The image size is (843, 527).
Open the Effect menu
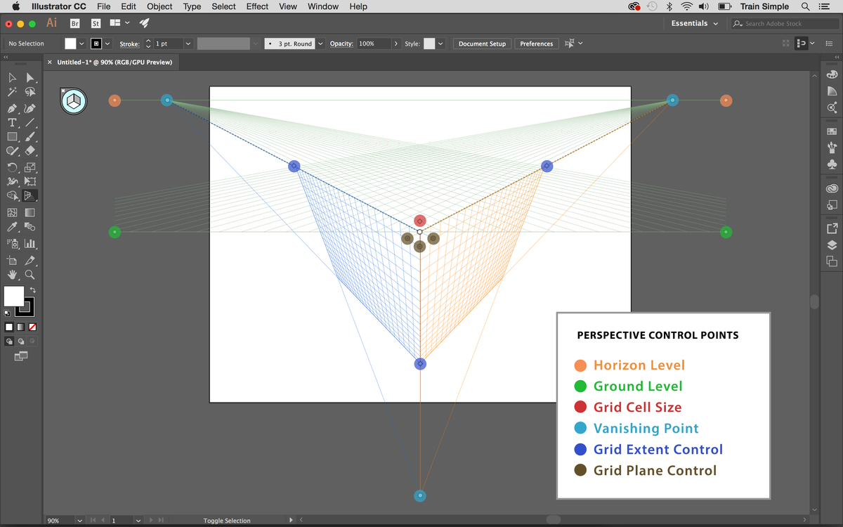pos(257,6)
